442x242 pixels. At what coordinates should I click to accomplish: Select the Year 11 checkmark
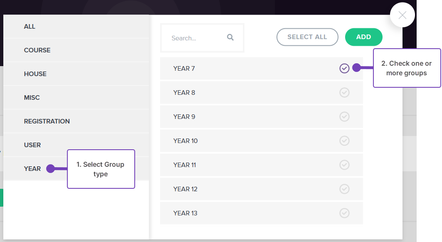coord(344,165)
